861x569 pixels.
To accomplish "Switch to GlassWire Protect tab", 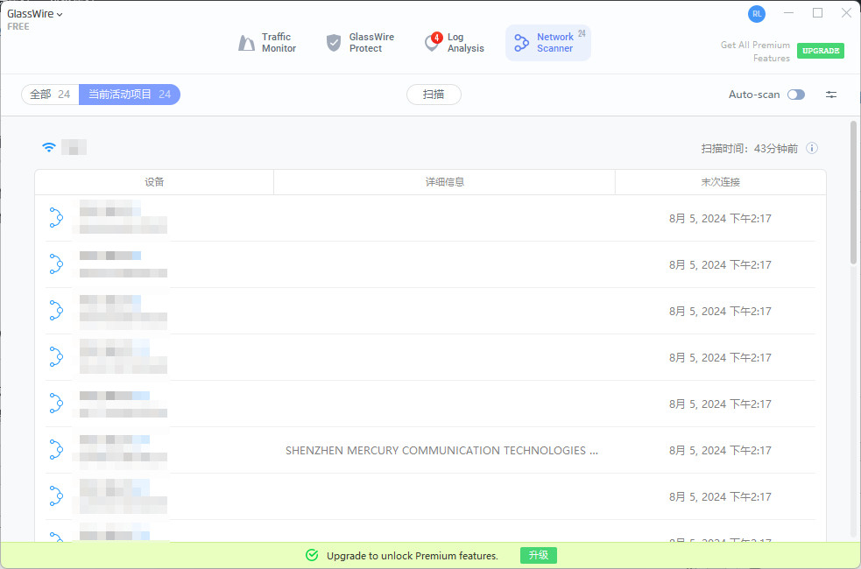I will click(360, 43).
